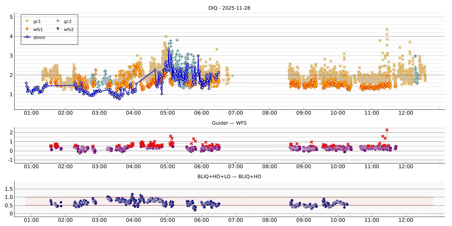Click the highest red x in Guider panel
Viewport: 452px width, 226px height.
click(x=387, y=130)
